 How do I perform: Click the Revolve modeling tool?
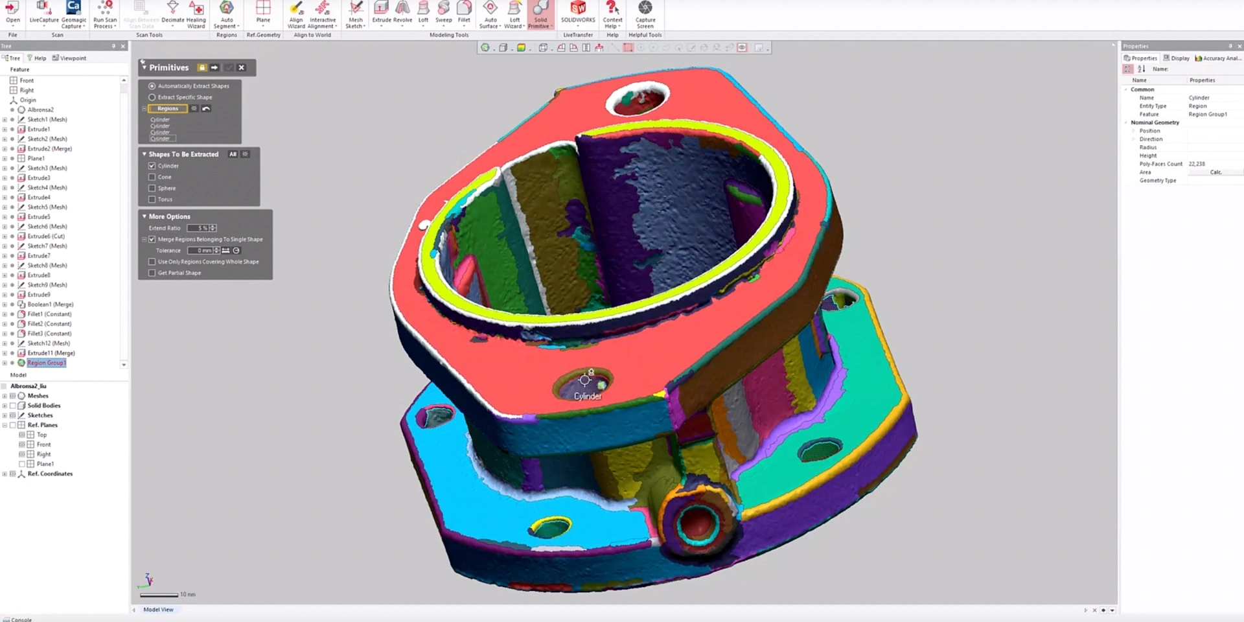[x=402, y=13]
